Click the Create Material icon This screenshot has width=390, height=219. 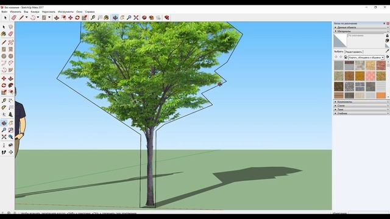coord(388,41)
